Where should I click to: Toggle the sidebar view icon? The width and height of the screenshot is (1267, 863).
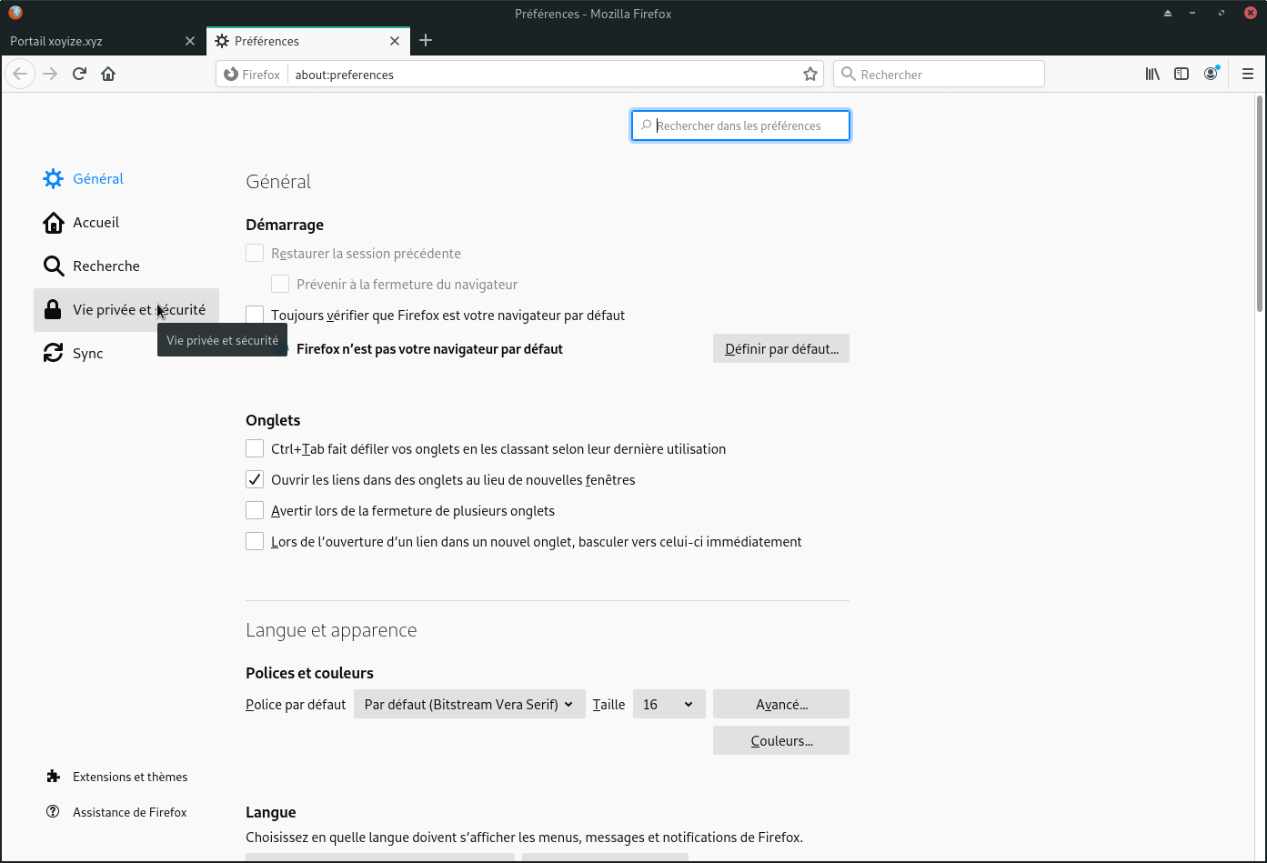[x=1182, y=74]
